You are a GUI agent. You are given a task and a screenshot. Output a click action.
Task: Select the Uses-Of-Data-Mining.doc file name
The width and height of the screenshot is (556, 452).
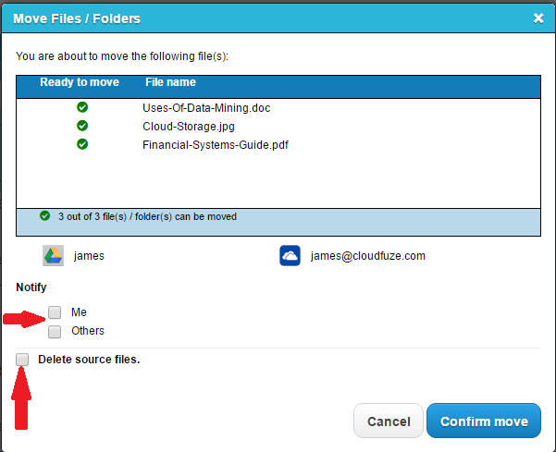(x=205, y=108)
